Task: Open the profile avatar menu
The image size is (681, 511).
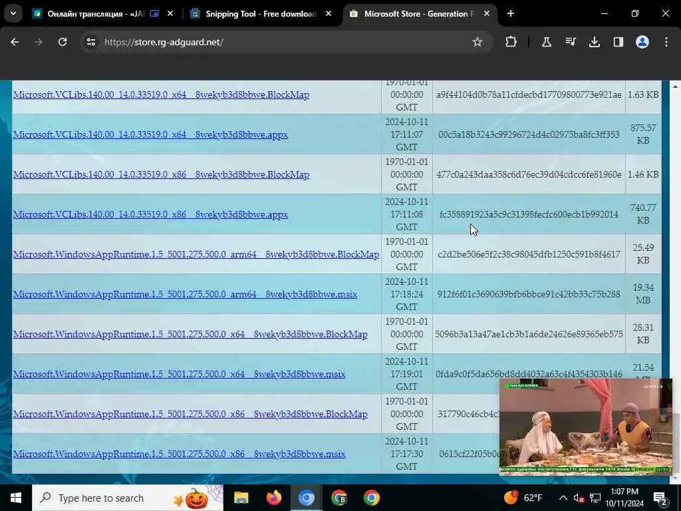Action: tap(642, 42)
